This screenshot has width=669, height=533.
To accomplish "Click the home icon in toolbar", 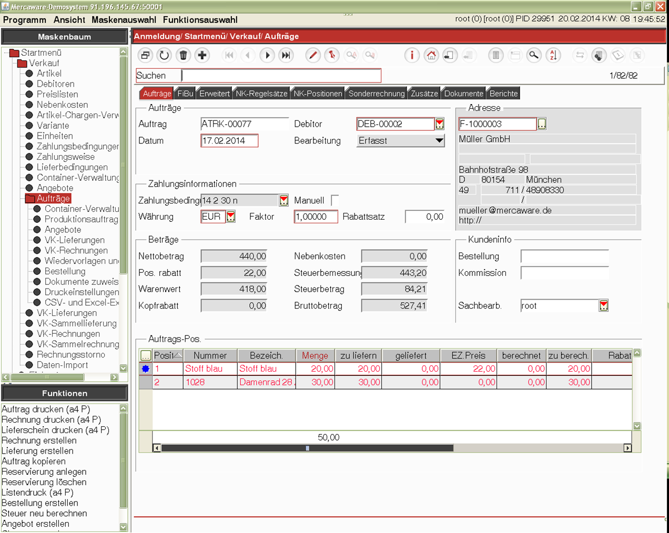I will point(431,55).
